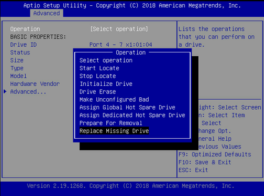The height and width of the screenshot is (196, 264).
Task: Choose Assign Dedicated Hot Spare Drive
Action: tap(132, 115)
